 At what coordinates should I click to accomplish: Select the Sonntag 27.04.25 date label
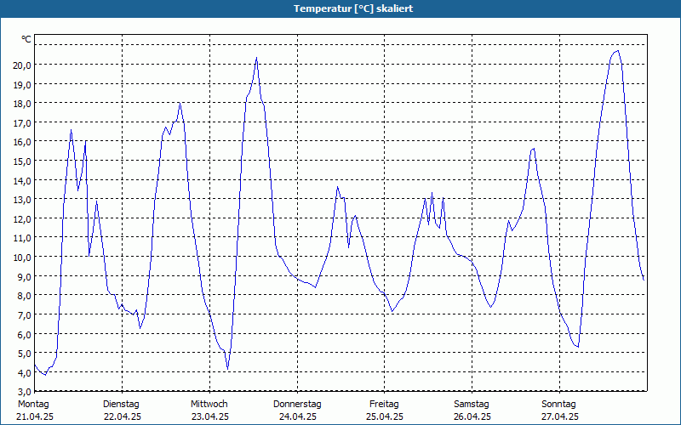point(559,411)
